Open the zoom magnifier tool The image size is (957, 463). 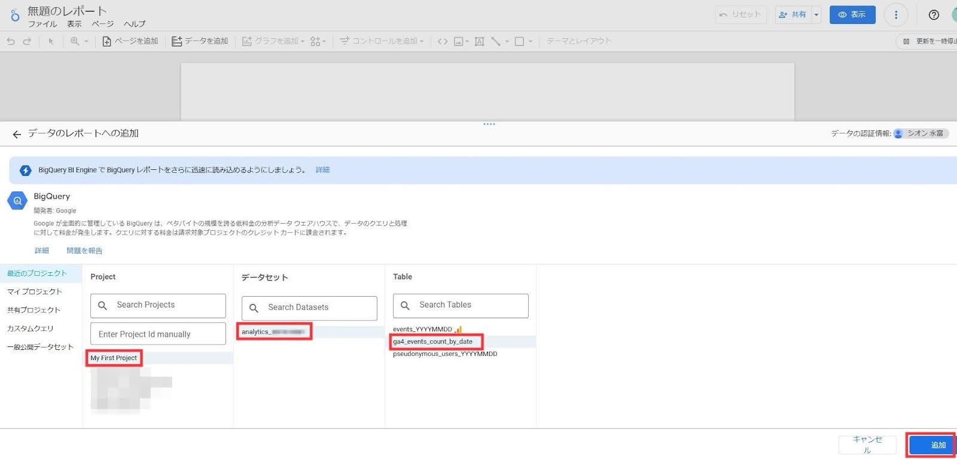75,41
